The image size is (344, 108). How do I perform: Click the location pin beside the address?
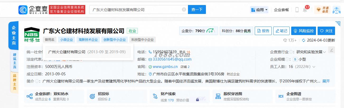pyautogui.click(x=150, y=74)
